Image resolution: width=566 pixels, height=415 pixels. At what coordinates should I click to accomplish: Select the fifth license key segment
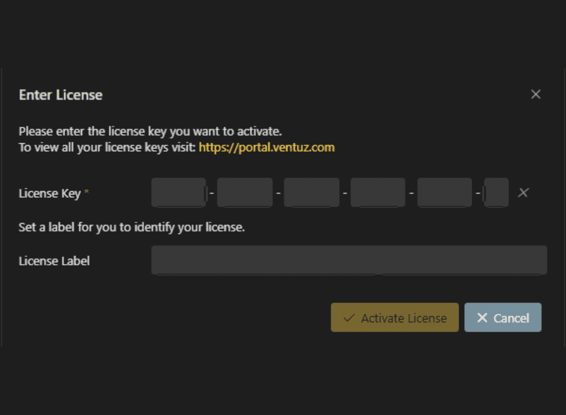(x=445, y=193)
